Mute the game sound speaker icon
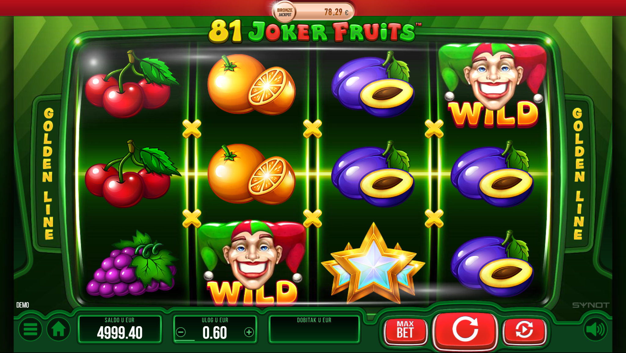Image resolution: width=626 pixels, height=353 pixels. click(595, 330)
